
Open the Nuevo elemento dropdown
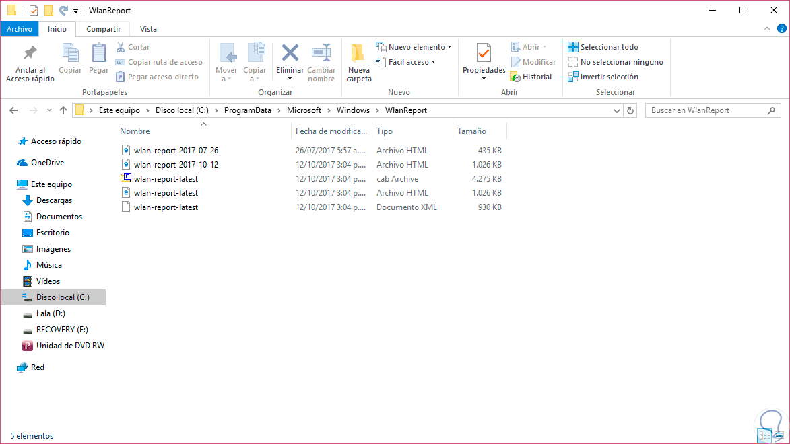tap(414, 47)
